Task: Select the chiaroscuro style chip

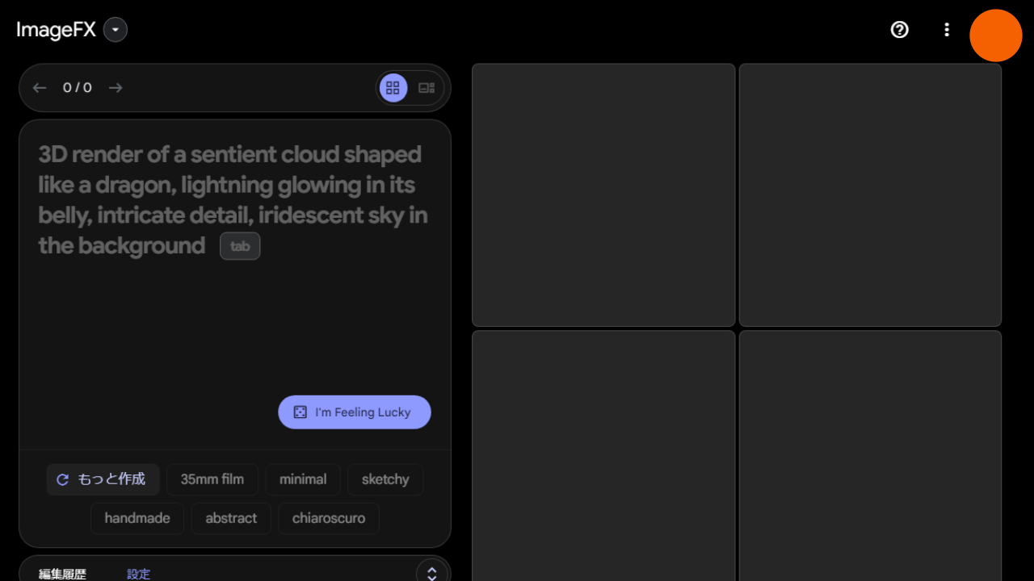Action: (328, 518)
